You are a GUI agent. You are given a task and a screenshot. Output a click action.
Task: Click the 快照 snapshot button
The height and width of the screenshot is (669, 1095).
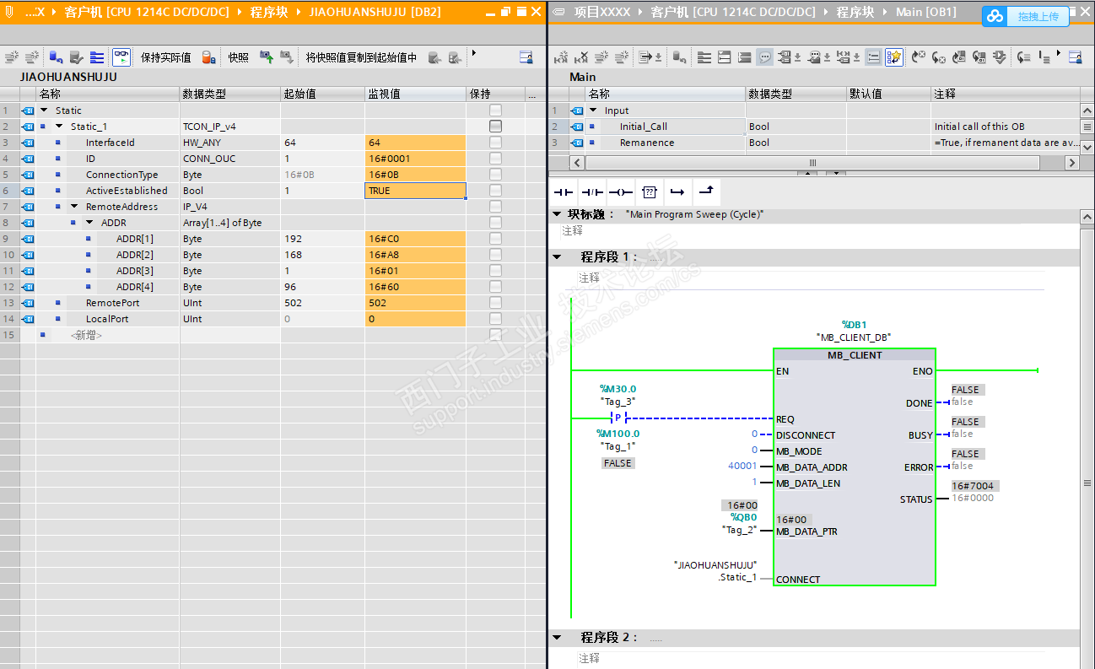coord(238,57)
